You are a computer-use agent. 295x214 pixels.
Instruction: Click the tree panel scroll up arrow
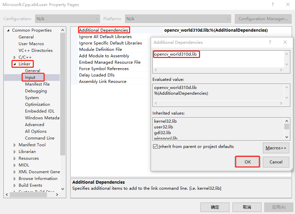[63, 30]
